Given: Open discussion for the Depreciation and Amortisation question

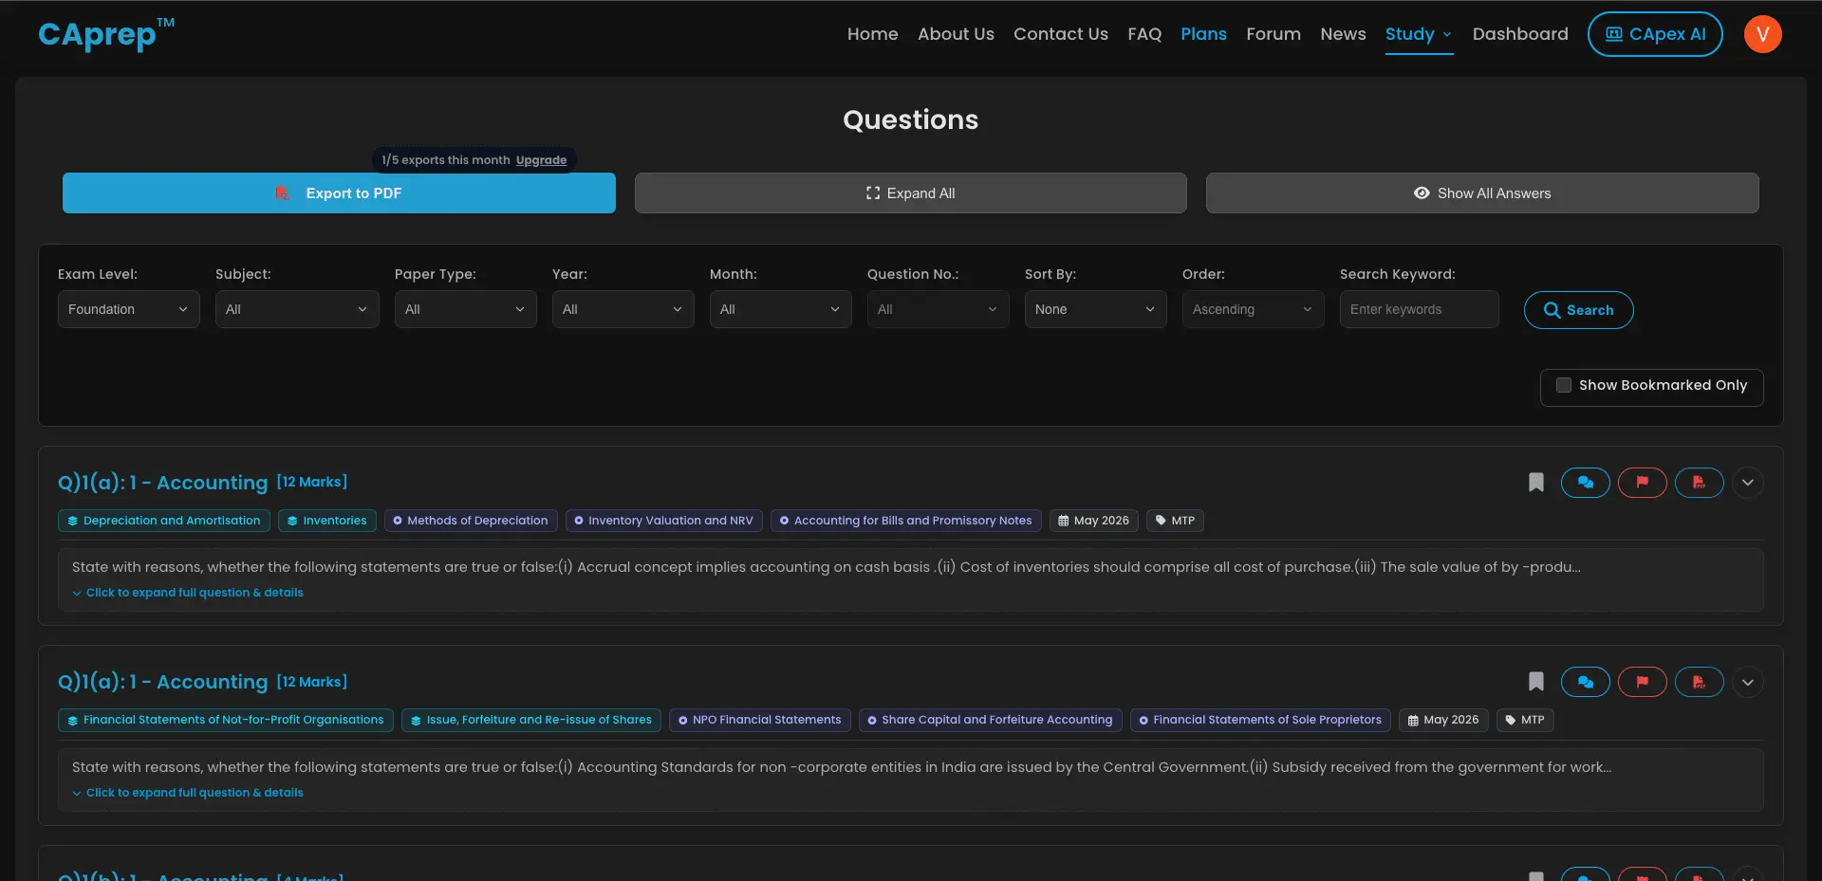Looking at the screenshot, I should click(x=1586, y=483).
